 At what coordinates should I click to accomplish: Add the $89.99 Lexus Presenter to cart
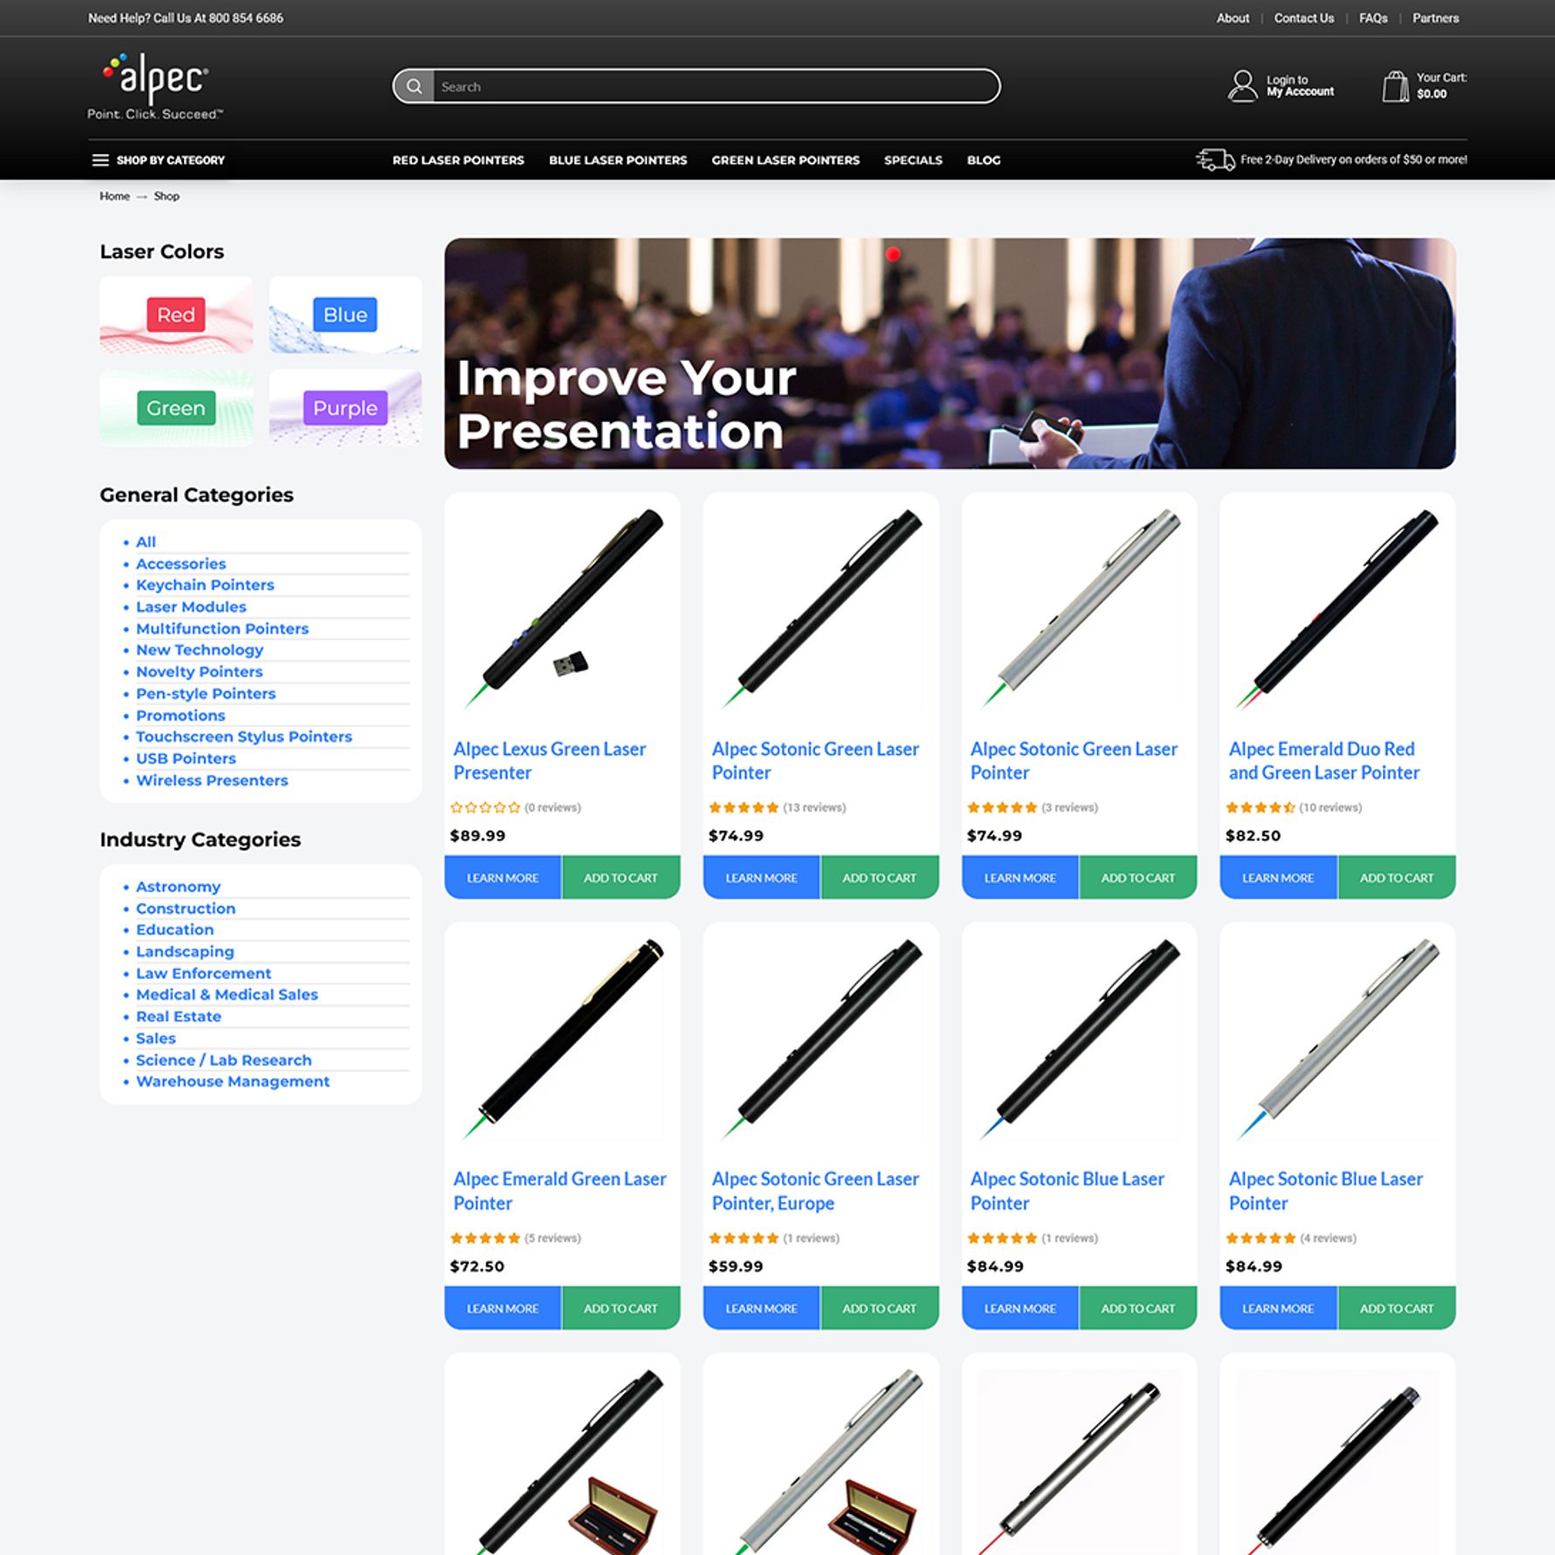pos(621,878)
